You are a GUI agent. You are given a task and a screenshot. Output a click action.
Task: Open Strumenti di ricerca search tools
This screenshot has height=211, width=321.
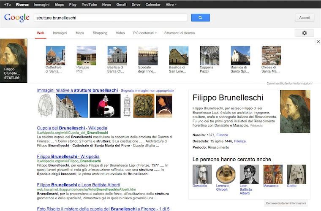(180, 33)
